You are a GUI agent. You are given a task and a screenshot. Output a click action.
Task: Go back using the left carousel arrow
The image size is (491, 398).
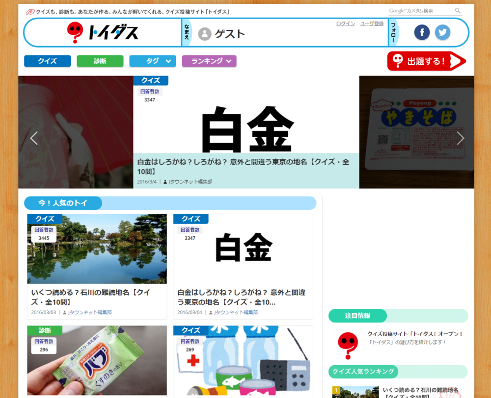33,138
